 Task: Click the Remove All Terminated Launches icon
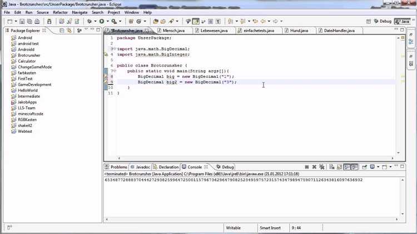click(322, 167)
